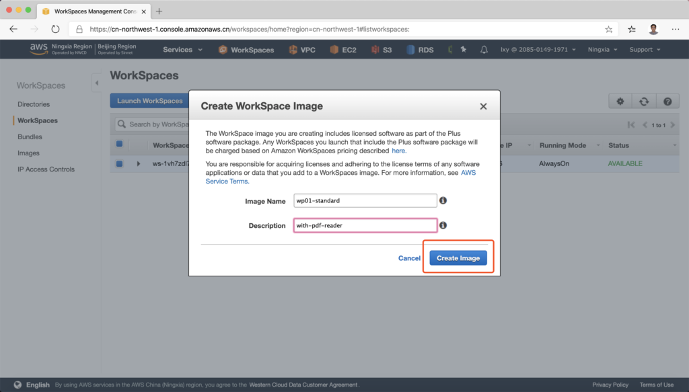This screenshot has height=392, width=689.
Task: Refresh the WorkSpaces list
Action: (x=644, y=101)
